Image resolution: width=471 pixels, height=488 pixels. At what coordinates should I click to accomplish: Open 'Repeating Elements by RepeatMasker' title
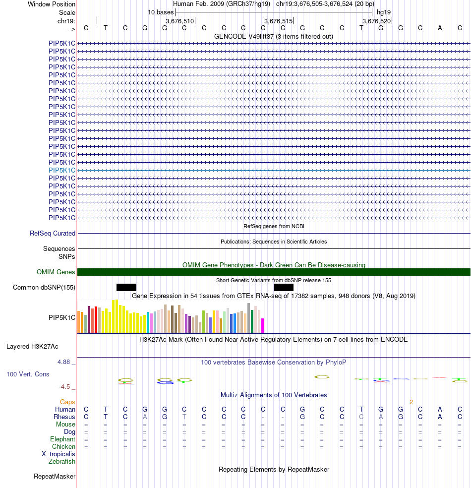point(274,469)
